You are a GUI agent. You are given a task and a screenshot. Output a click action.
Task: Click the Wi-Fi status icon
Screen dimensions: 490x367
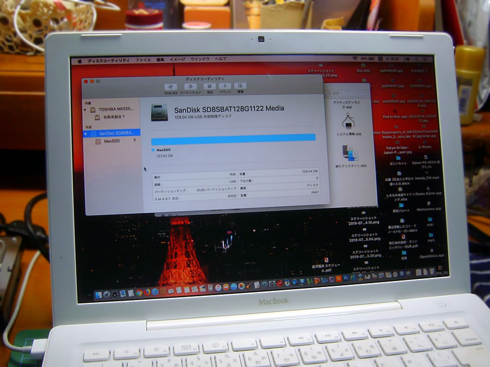pos(354,58)
